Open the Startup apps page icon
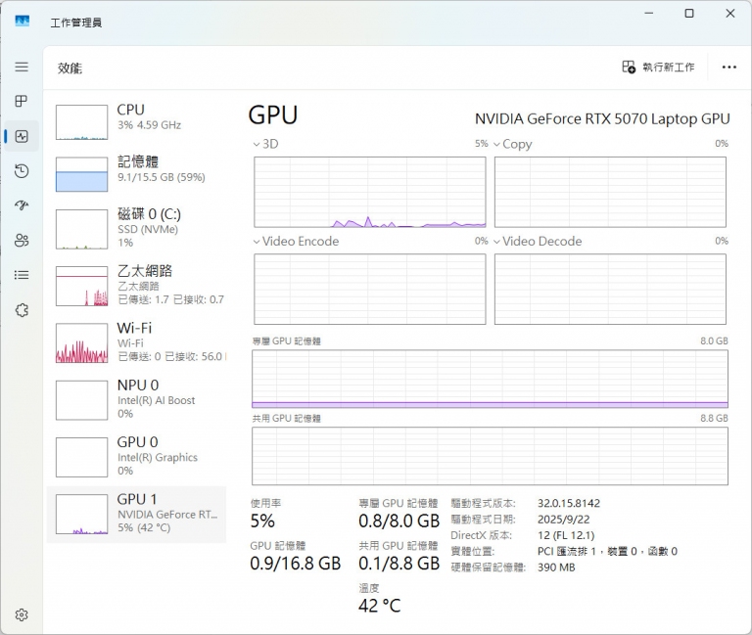This screenshot has height=635, width=752. tap(22, 205)
